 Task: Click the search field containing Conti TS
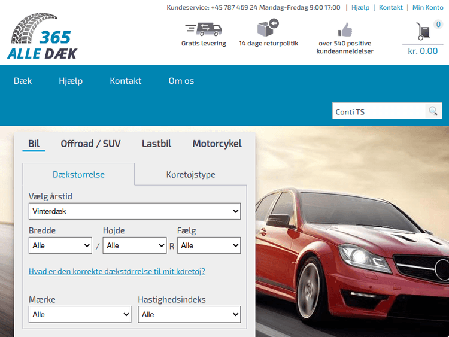pyautogui.click(x=378, y=111)
